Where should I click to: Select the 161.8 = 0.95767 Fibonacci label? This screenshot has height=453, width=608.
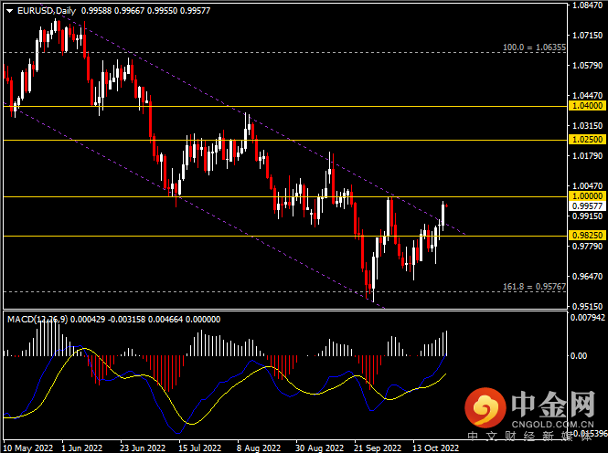click(x=534, y=287)
